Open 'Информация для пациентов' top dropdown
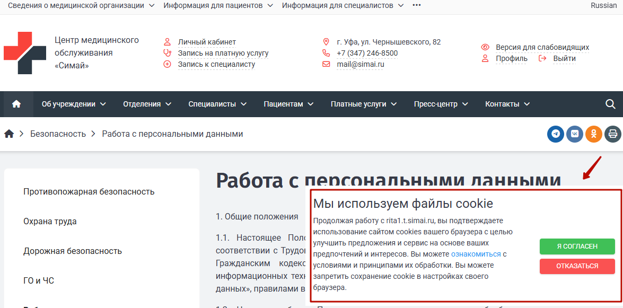The height and width of the screenshot is (308, 623). point(218,5)
